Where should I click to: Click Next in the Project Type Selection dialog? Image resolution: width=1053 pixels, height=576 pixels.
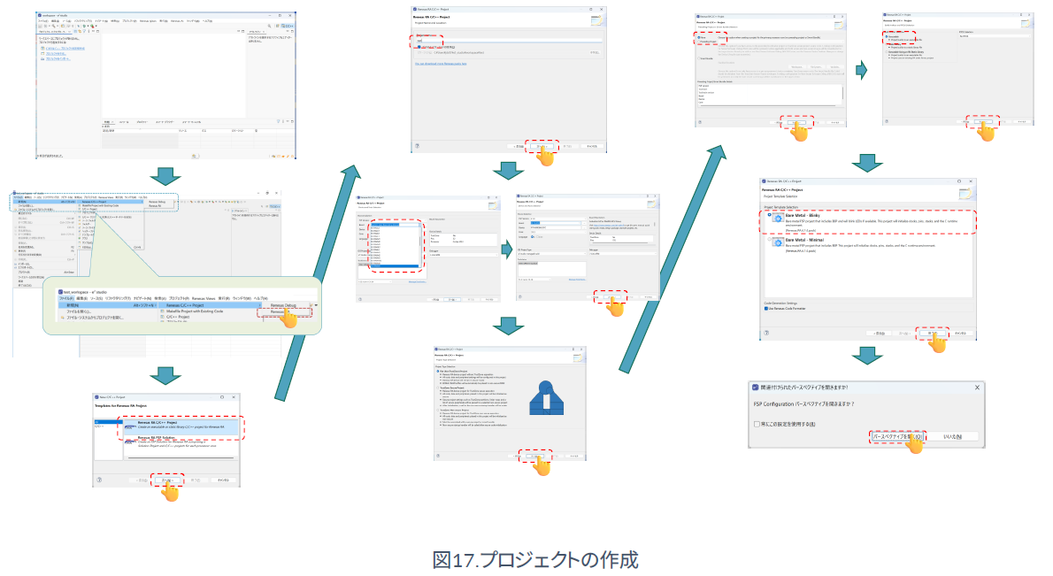tap(535, 456)
